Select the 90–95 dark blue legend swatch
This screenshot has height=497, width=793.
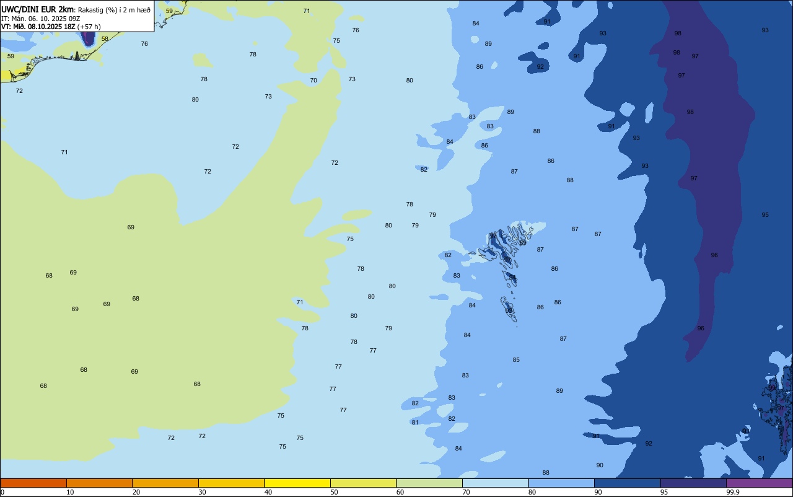[x=627, y=483]
